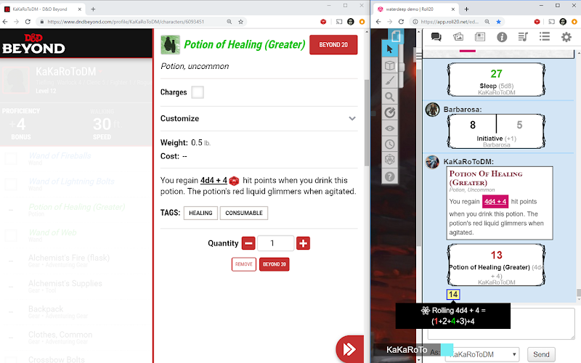The height and width of the screenshot is (363, 581).
Task: Click the Sleep 27 roll result
Action: (496, 74)
